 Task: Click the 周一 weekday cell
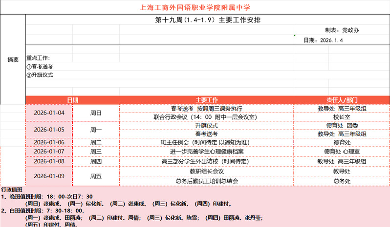pos(96,130)
